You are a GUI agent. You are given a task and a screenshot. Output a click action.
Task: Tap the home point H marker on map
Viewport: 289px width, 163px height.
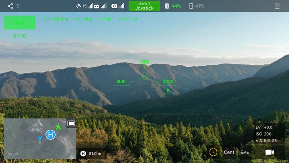click(x=50, y=135)
